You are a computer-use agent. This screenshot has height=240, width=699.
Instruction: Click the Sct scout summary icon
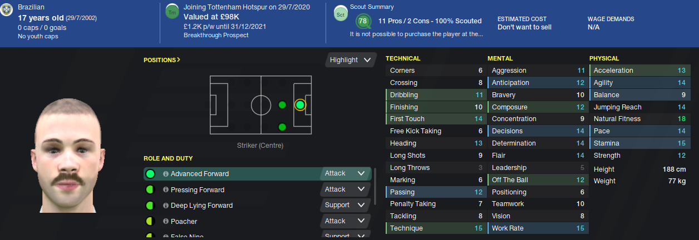point(340,14)
